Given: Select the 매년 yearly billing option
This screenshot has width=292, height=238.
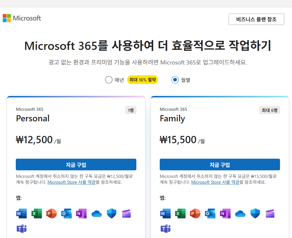Looking at the screenshot, I should tap(109, 80).
